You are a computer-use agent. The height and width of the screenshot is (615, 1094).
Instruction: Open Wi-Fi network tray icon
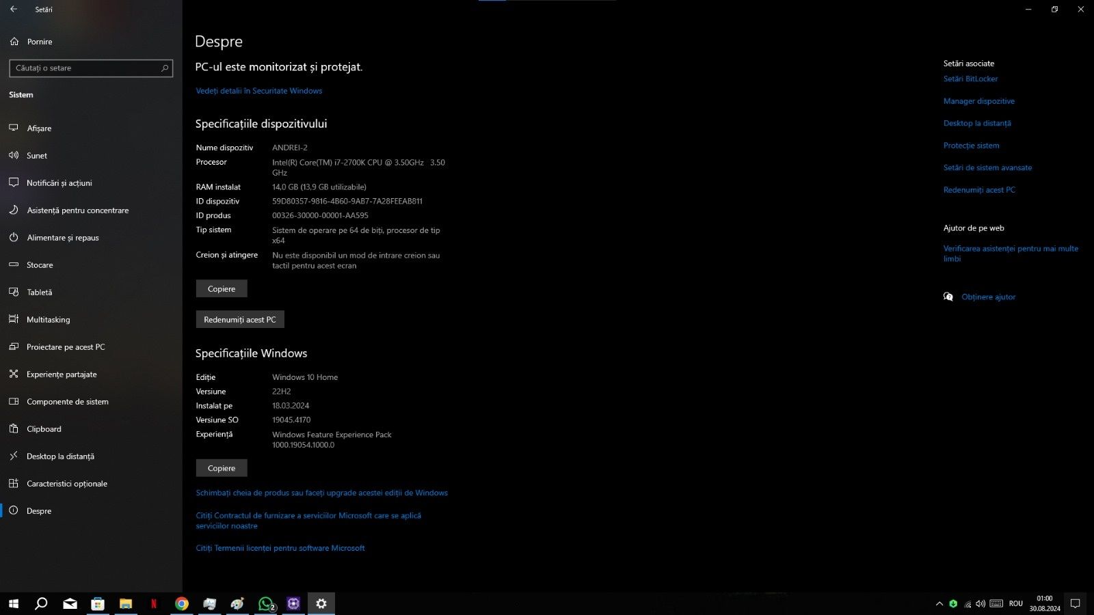click(x=968, y=603)
